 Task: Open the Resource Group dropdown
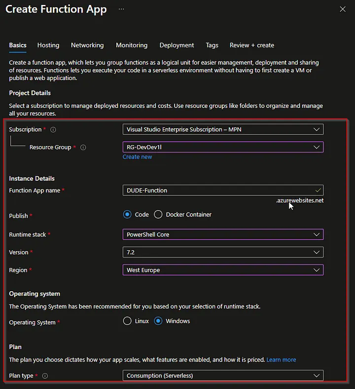pyautogui.click(x=223, y=147)
